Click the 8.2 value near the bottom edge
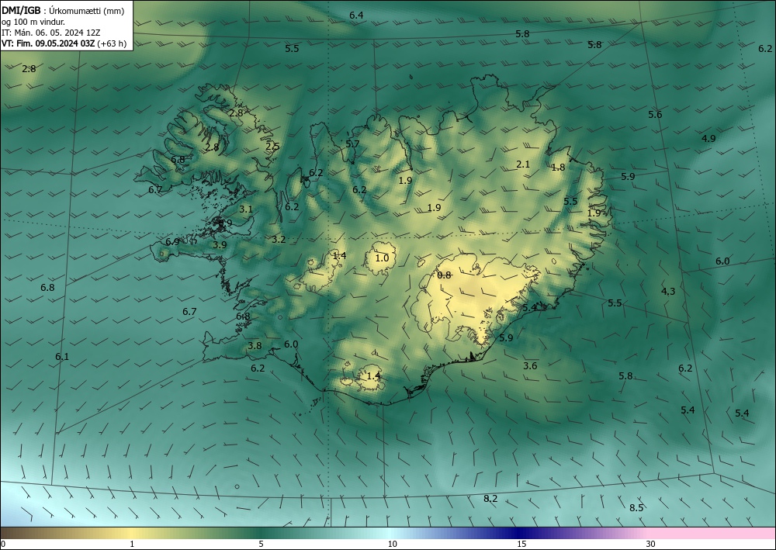776x550 pixels. tap(490, 499)
